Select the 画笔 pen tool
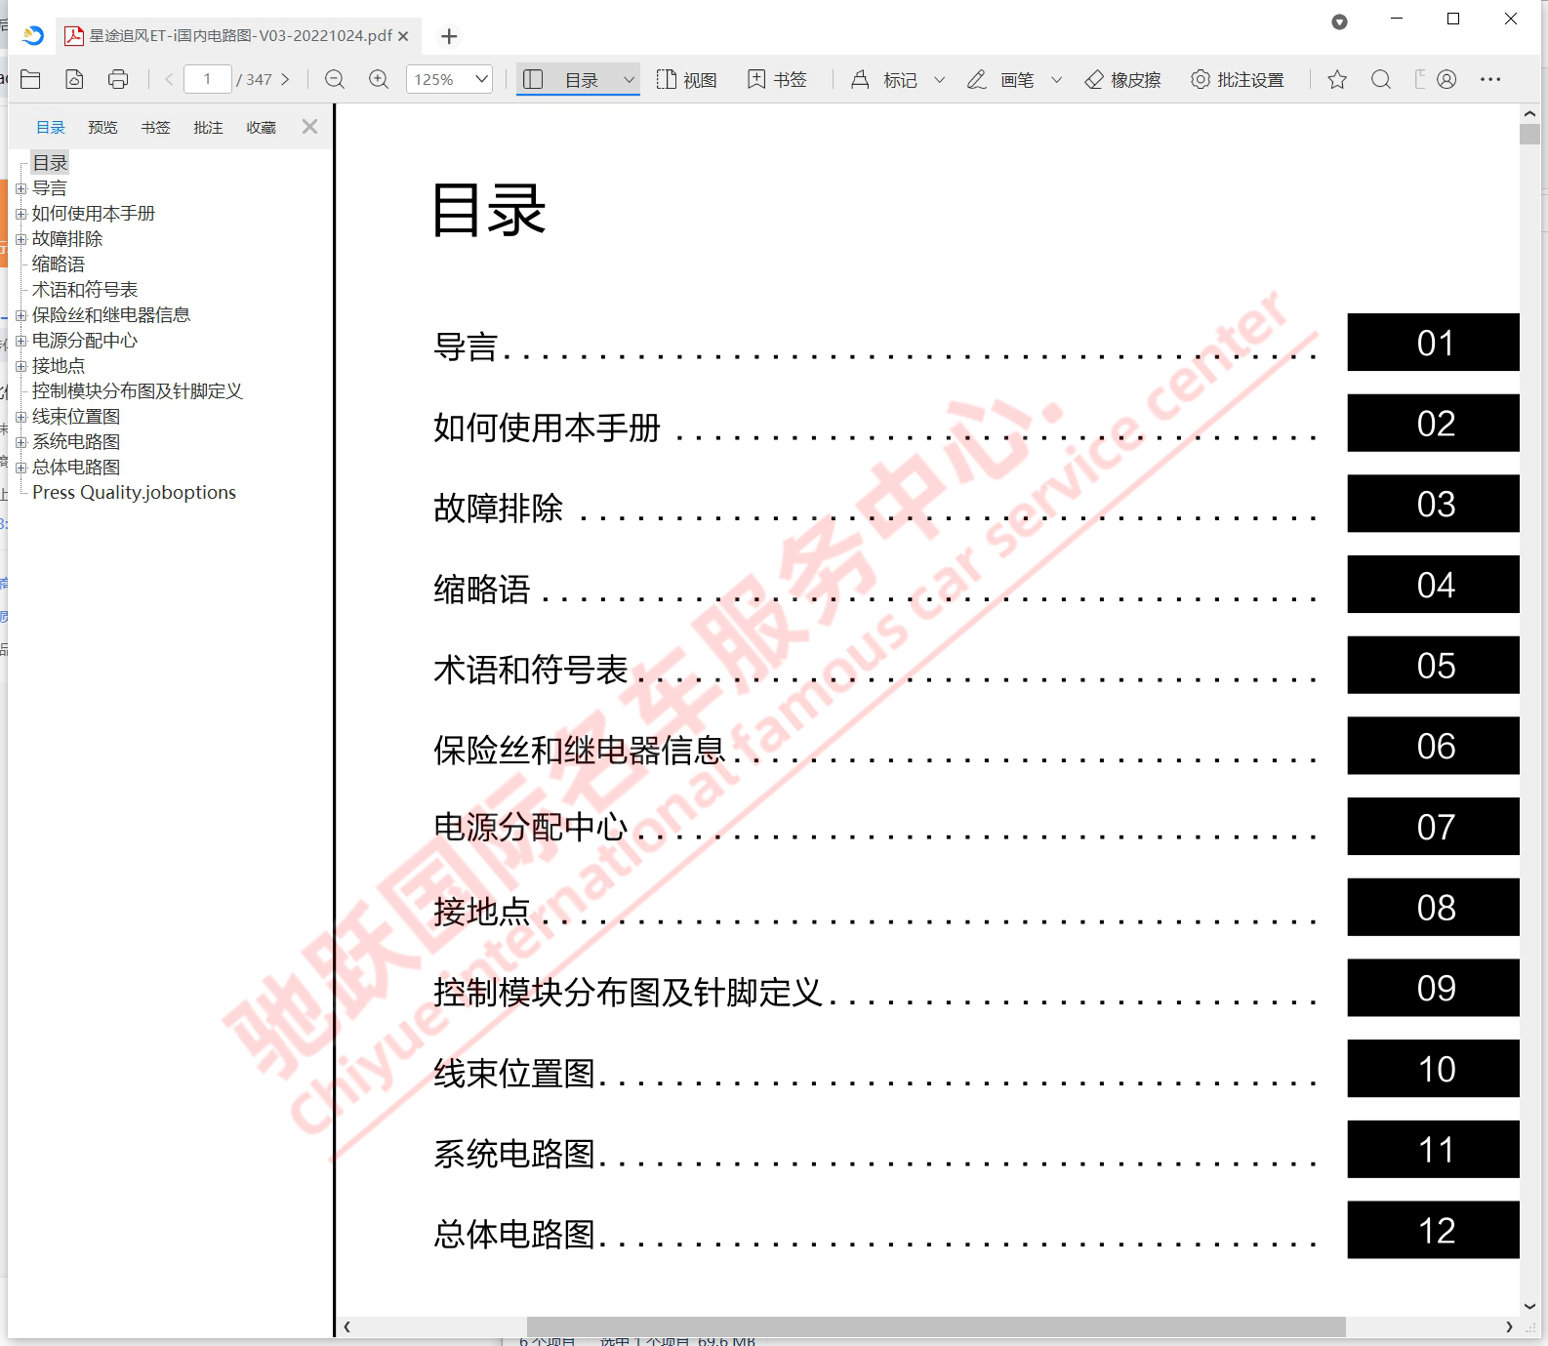 tap(1000, 79)
